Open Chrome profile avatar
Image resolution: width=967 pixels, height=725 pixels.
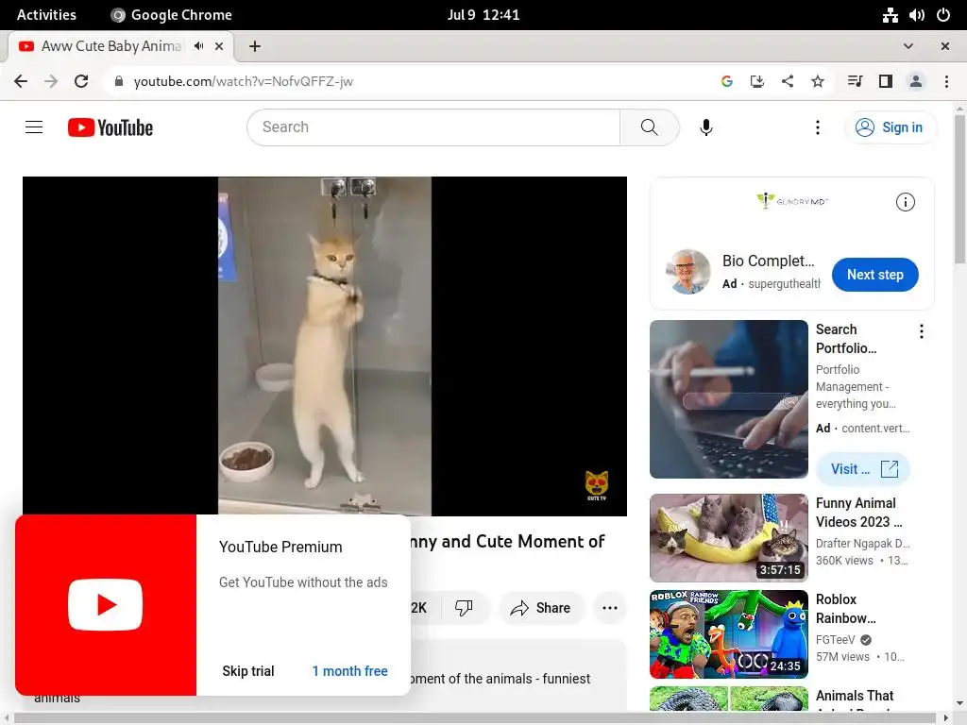(x=916, y=81)
